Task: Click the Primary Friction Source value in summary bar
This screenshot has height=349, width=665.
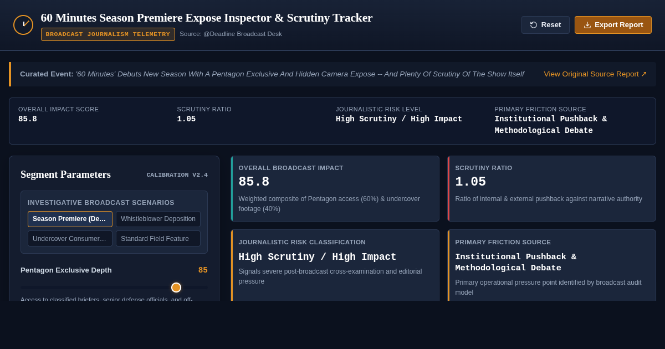Action: (x=551, y=125)
